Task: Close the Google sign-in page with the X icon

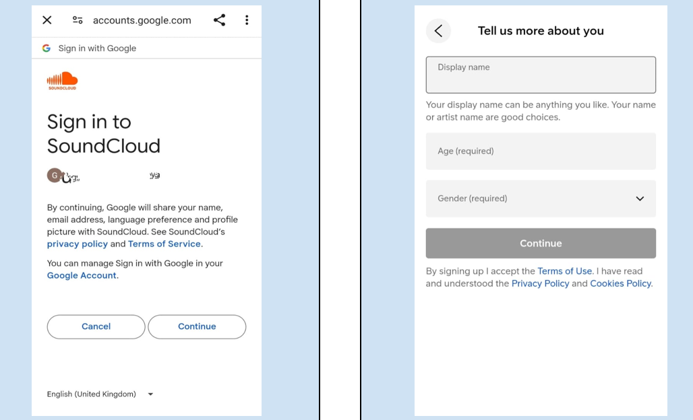Action: click(47, 20)
